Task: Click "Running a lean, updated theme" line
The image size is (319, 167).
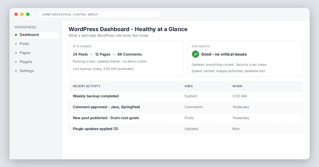Action: coord(110,61)
